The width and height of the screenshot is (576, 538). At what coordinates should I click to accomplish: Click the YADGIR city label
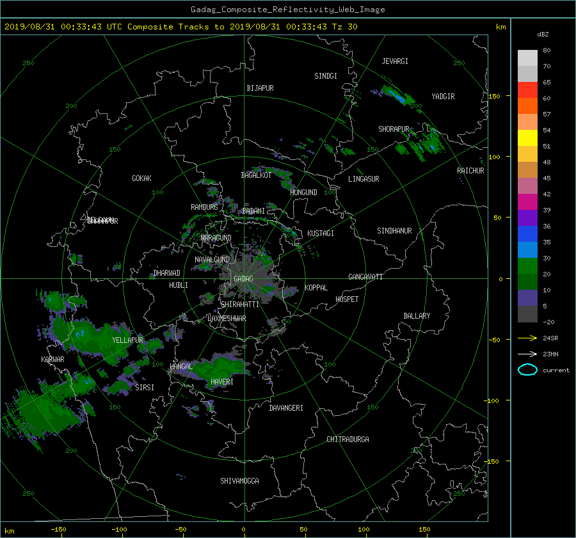pos(443,97)
